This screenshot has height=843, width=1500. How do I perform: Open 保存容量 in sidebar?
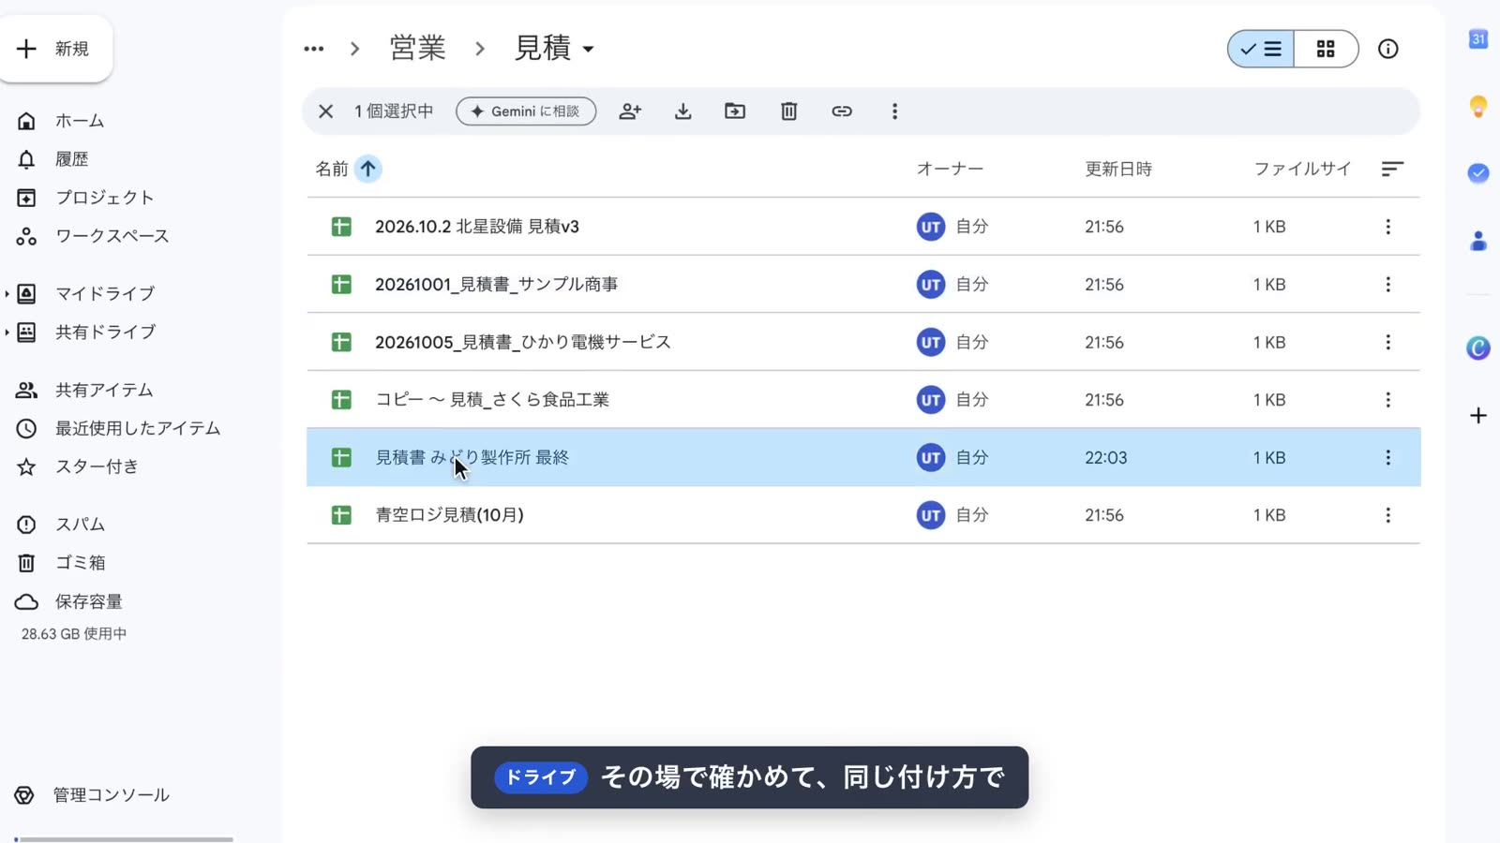pyautogui.click(x=70, y=601)
